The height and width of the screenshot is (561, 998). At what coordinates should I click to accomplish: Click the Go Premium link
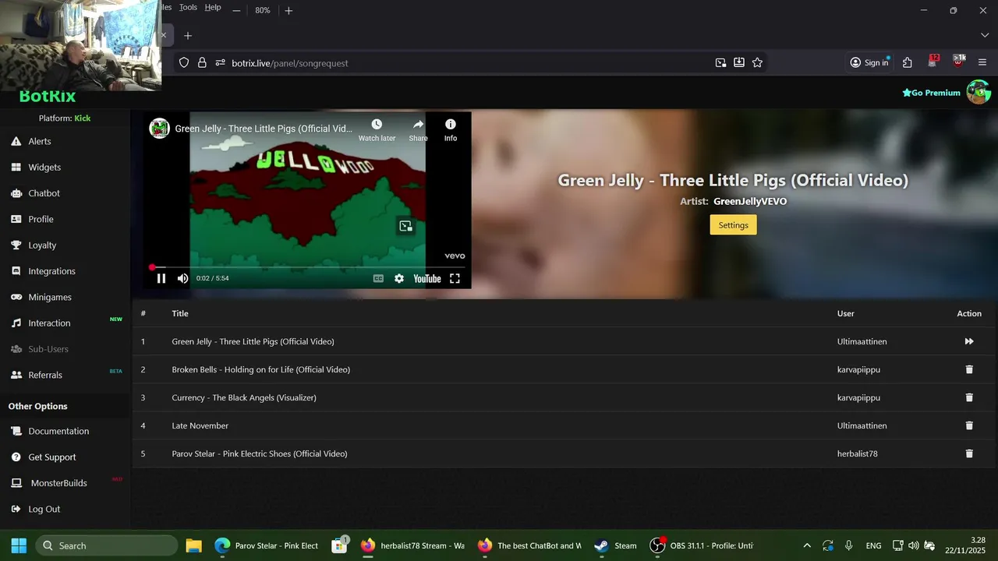[x=931, y=93]
